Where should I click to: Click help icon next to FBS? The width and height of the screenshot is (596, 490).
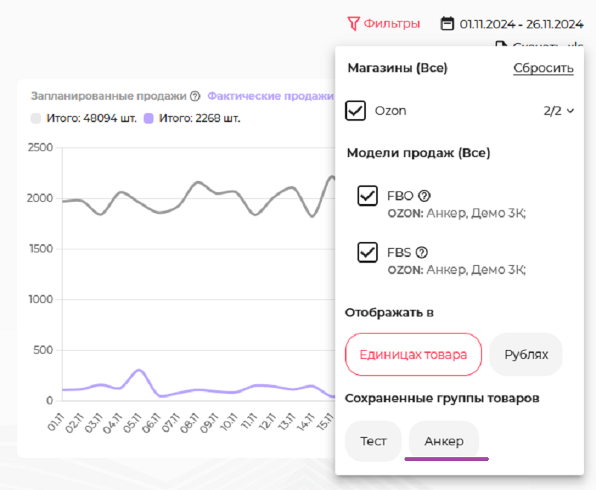(422, 252)
